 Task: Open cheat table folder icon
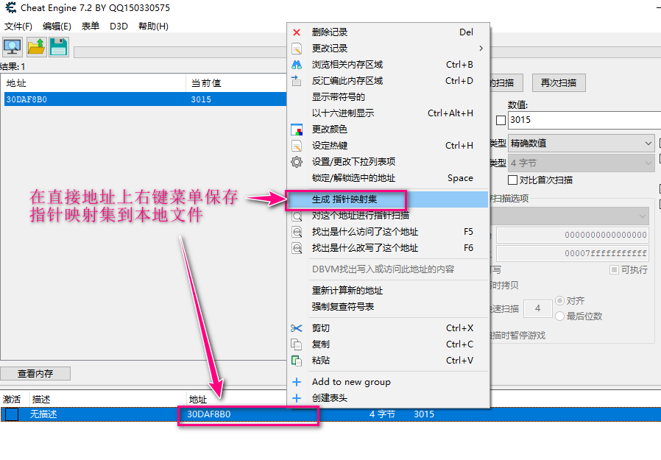(36, 47)
